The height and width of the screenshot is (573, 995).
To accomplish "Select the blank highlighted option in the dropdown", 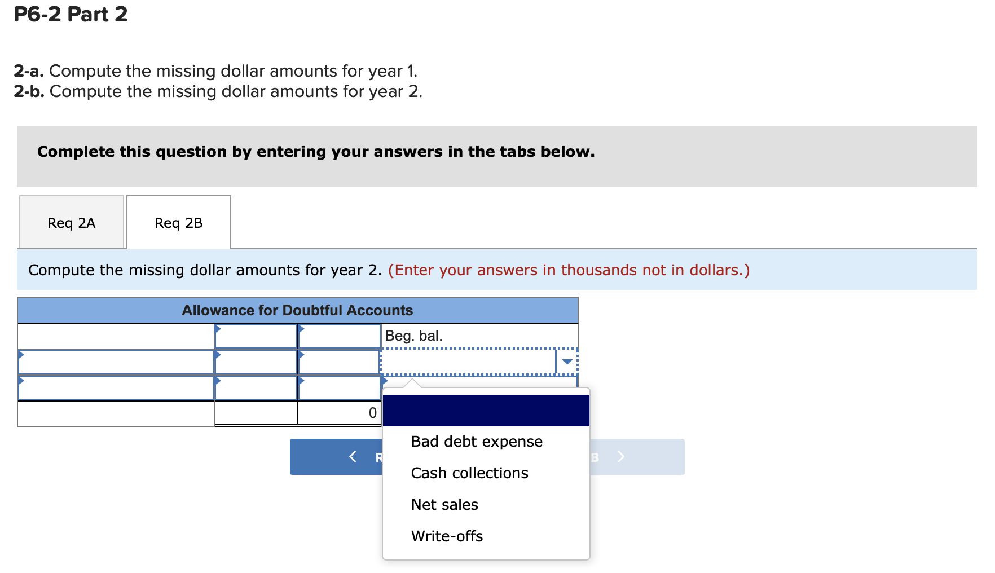I will (x=485, y=410).
